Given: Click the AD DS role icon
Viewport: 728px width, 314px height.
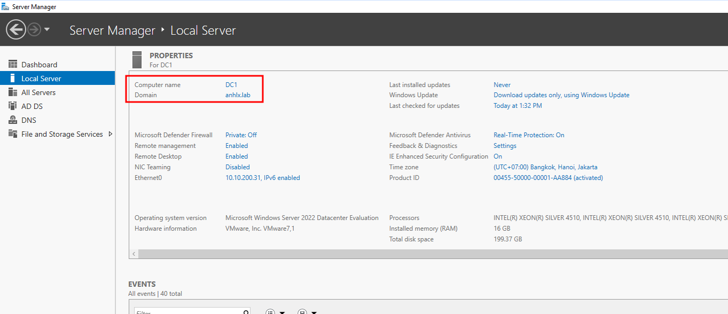Looking at the screenshot, I should pos(13,106).
